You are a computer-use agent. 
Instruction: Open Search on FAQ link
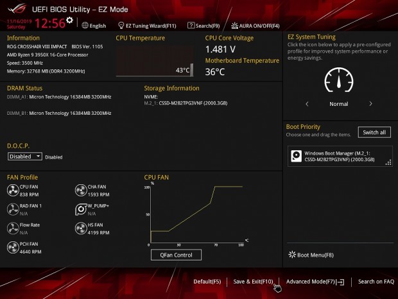tap(376, 282)
